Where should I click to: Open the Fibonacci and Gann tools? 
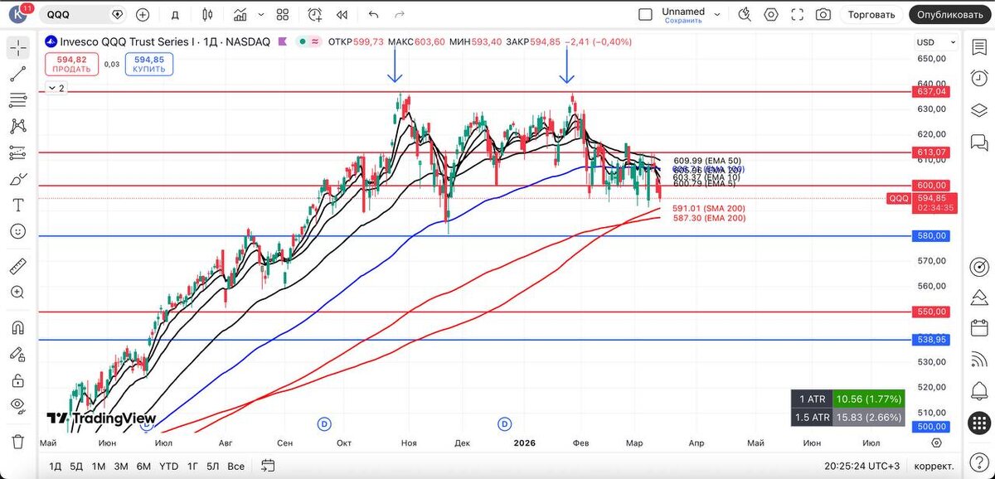(x=17, y=100)
